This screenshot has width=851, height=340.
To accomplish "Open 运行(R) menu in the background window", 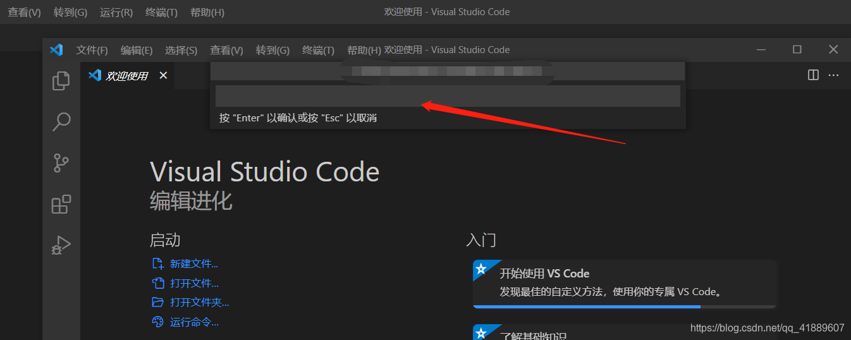I will tap(116, 12).
